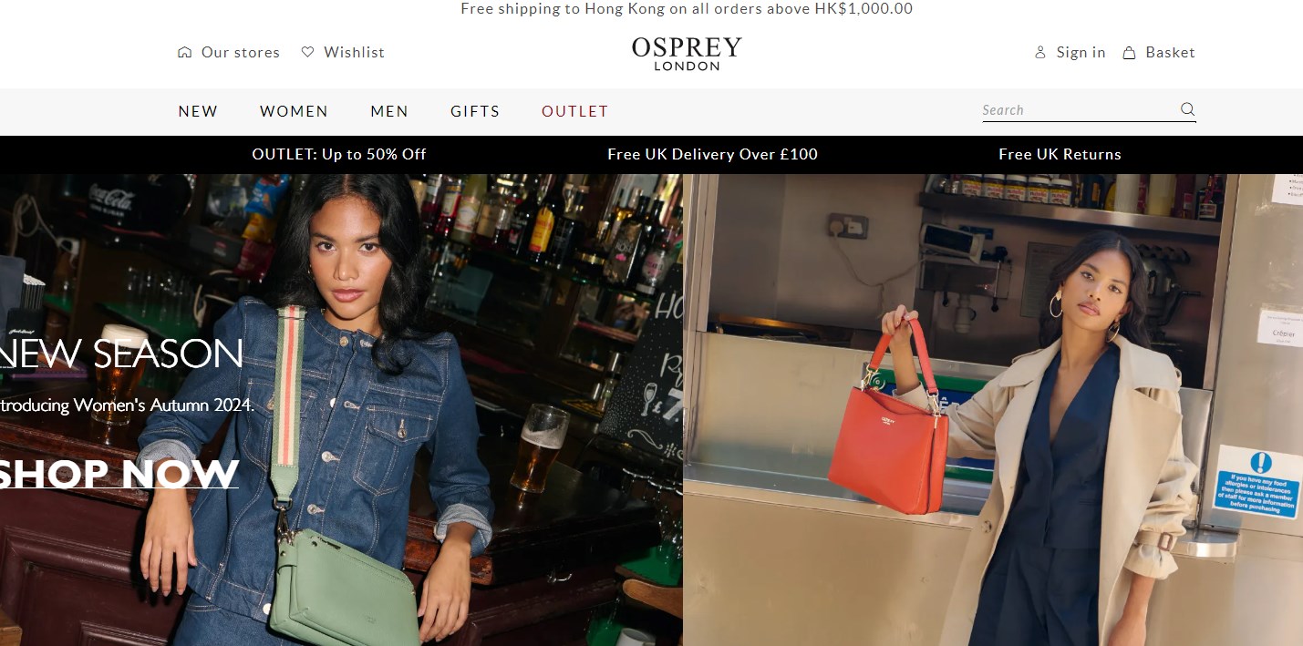Click SHOP NOW on the banner
This screenshot has height=646, width=1303.
117,474
